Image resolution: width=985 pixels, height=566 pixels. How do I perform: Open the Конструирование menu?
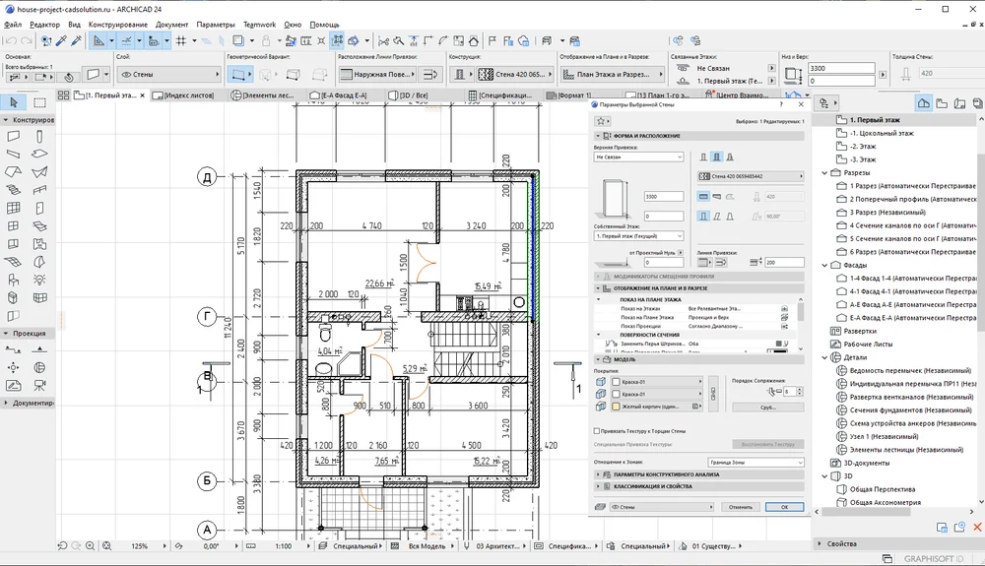[x=117, y=24]
